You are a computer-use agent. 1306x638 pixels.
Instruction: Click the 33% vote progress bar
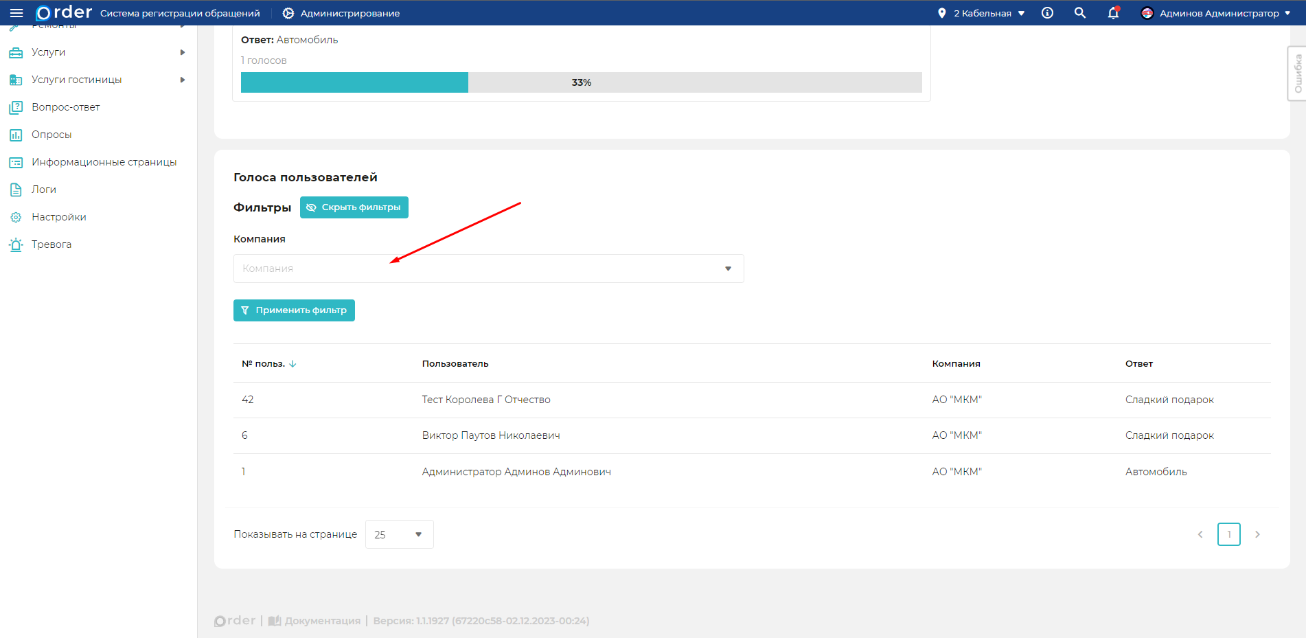click(x=581, y=82)
